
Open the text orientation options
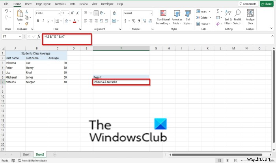point(102,13)
